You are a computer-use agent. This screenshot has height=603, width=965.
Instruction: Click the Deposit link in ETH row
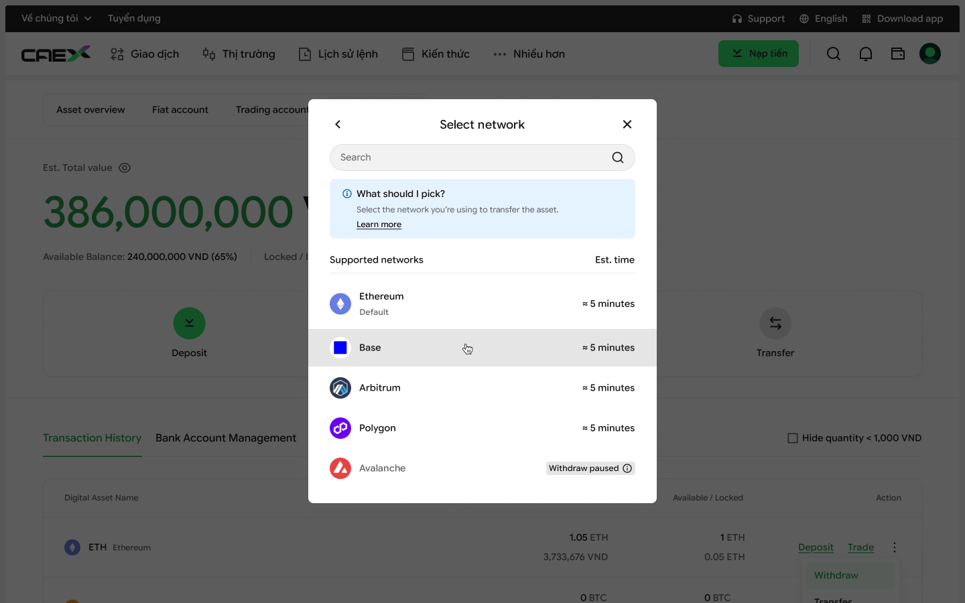tap(816, 547)
